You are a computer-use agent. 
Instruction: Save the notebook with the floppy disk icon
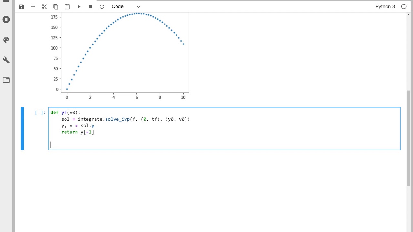coord(21,6)
